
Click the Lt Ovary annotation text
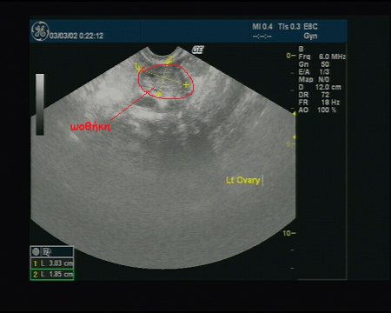[243, 180]
